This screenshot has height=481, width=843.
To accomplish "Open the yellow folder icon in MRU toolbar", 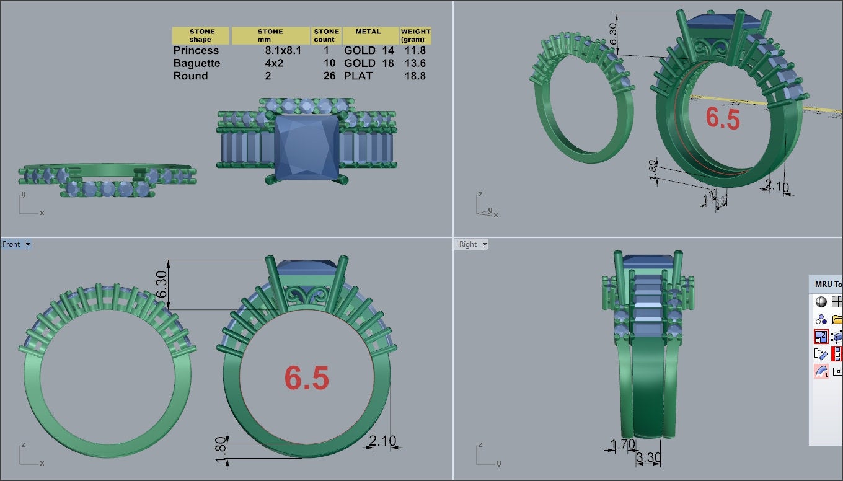I will (x=837, y=319).
